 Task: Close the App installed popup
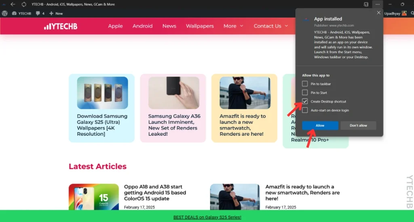(x=378, y=13)
